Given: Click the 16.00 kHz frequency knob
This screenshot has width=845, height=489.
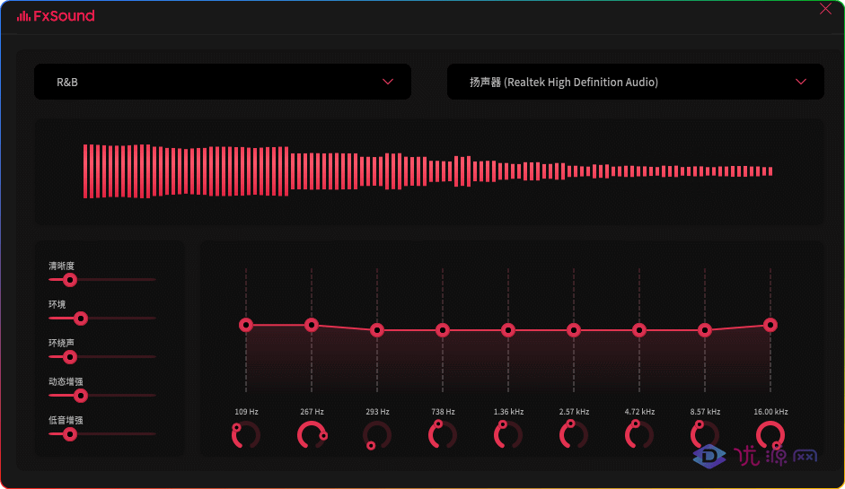Looking at the screenshot, I should [770, 435].
